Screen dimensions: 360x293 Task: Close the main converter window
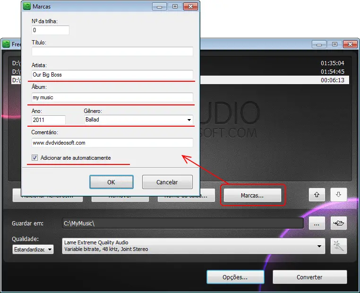(x=350, y=44)
